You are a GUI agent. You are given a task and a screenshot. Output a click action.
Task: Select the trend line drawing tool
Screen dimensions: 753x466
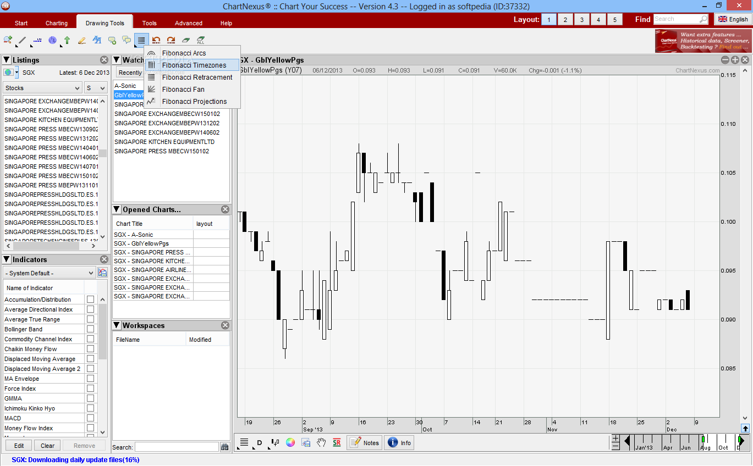click(x=22, y=40)
